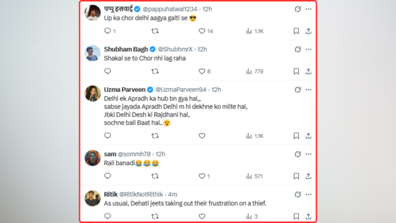Viewport: 396px width, 223px height.
Task: Open Shubham Bagh's profile name
Action: coord(126,49)
